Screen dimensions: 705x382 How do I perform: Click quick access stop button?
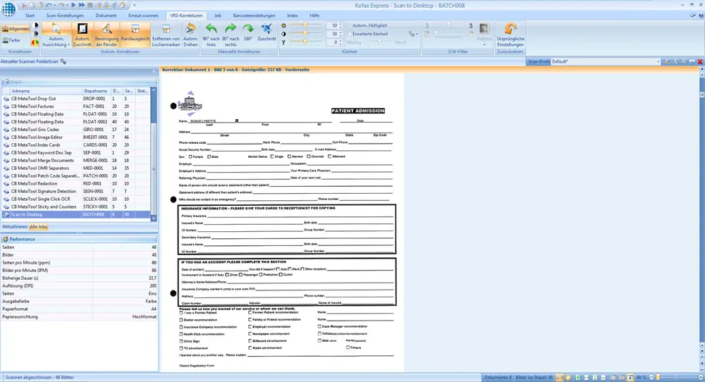coord(90,6)
